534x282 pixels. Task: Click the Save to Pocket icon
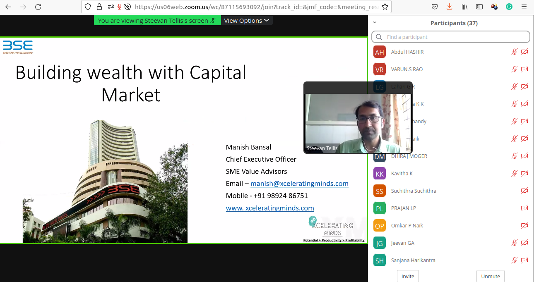[435, 7]
